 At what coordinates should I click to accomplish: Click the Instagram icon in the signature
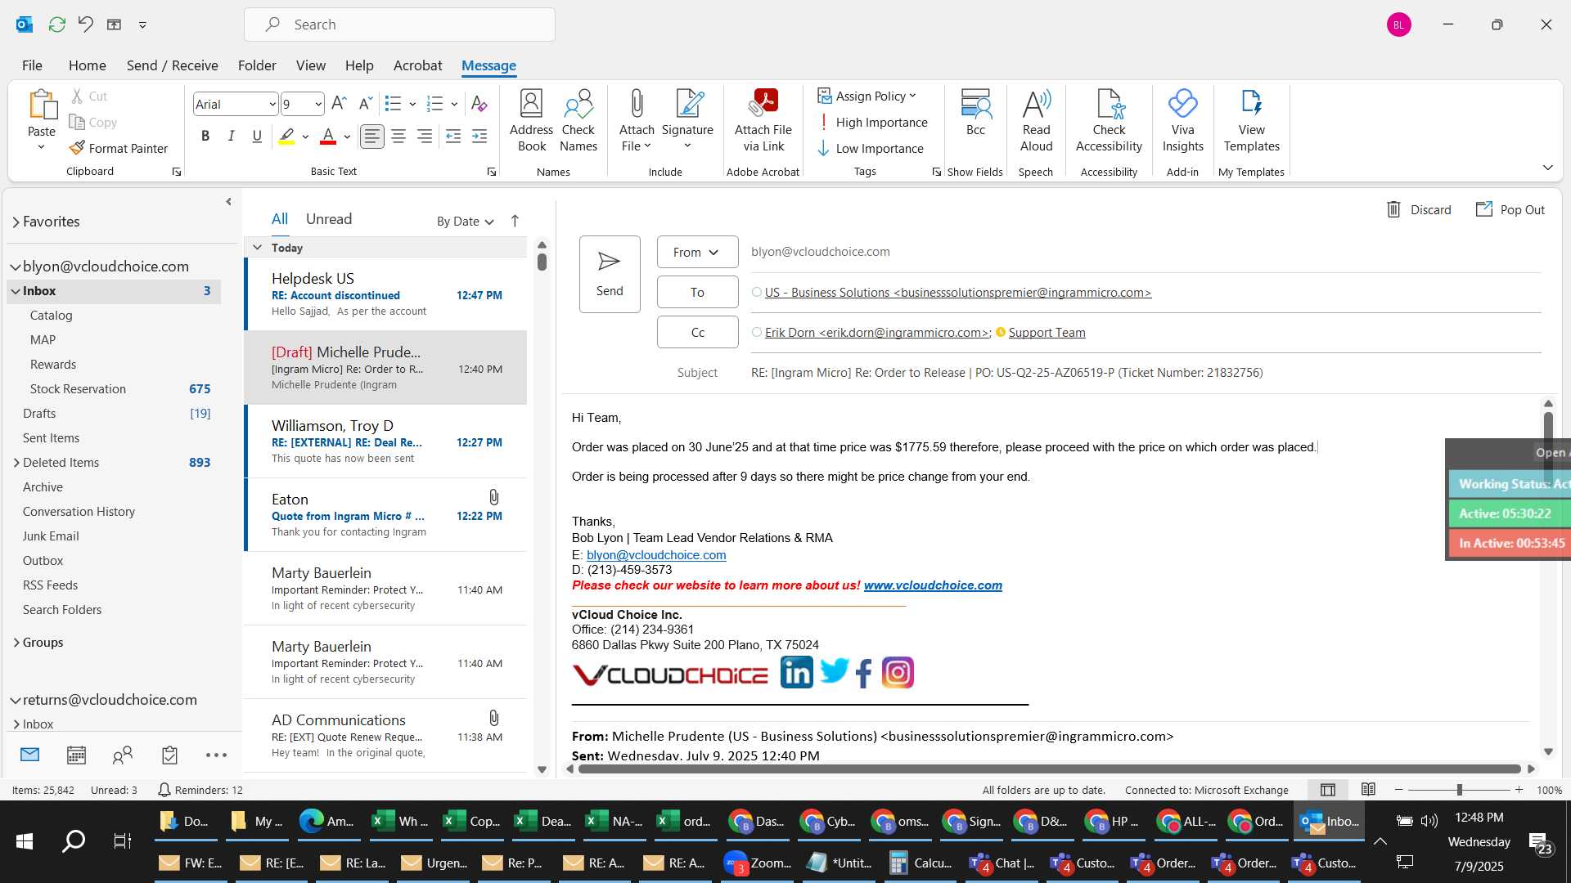coord(898,673)
